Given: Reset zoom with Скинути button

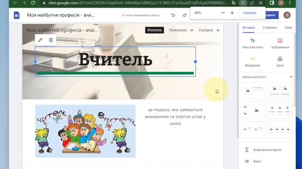Looking at the screenshot, I should click(x=250, y=13).
